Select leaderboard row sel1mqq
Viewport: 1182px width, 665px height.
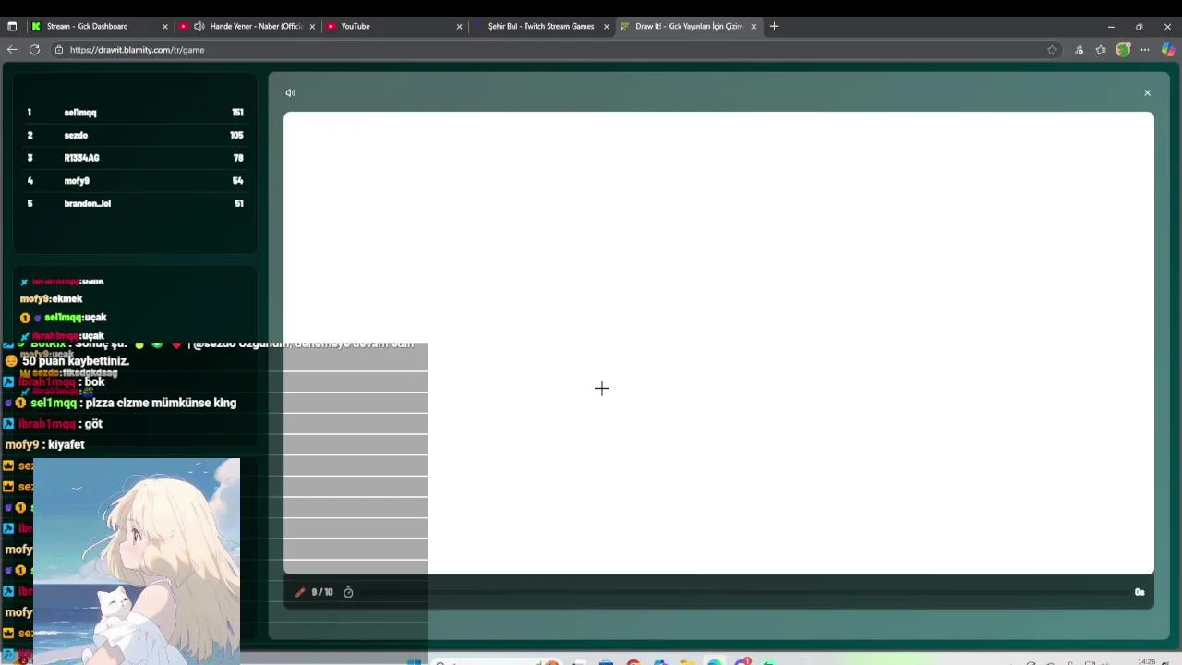(x=135, y=113)
